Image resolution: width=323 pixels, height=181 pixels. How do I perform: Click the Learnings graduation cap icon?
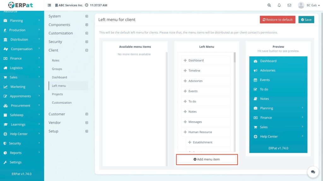coord(6,125)
